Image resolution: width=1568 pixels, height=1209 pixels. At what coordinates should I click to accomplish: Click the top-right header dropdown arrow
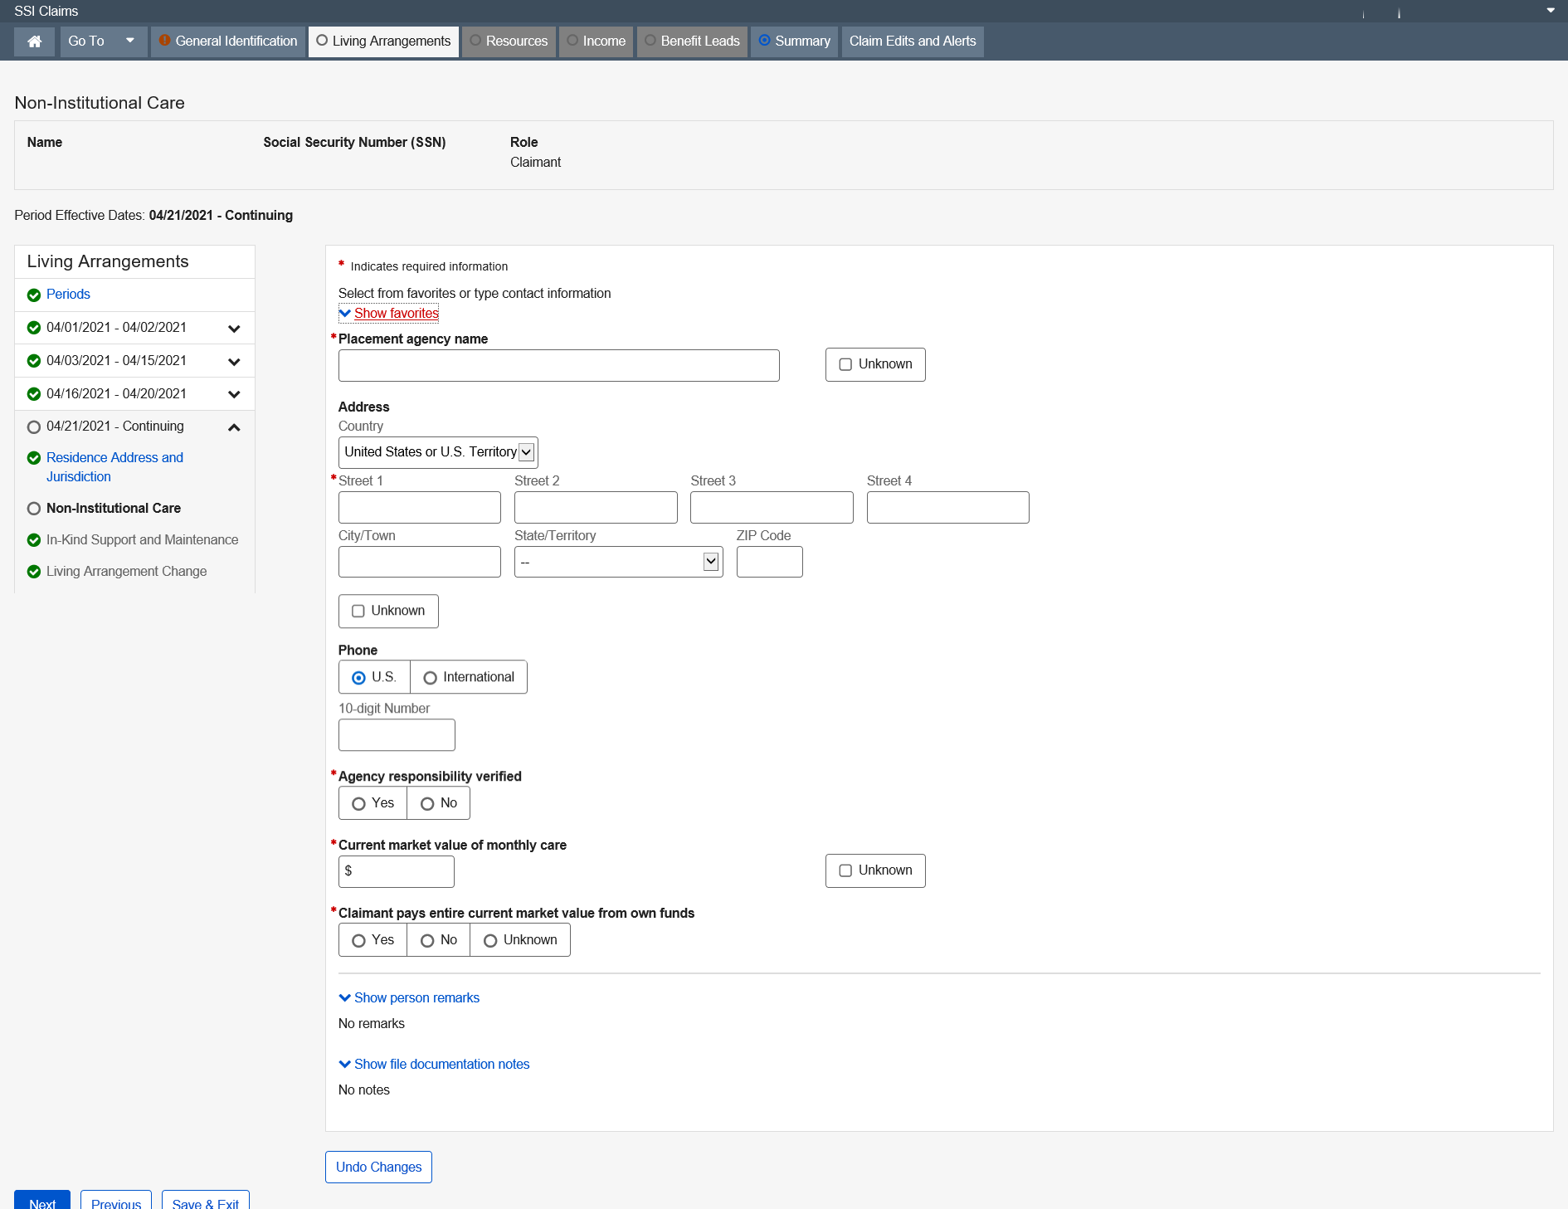[1550, 11]
